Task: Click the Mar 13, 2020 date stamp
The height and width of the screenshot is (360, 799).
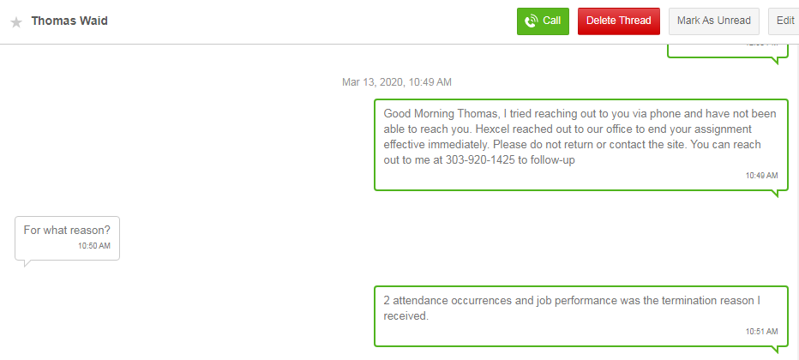Action: (396, 82)
